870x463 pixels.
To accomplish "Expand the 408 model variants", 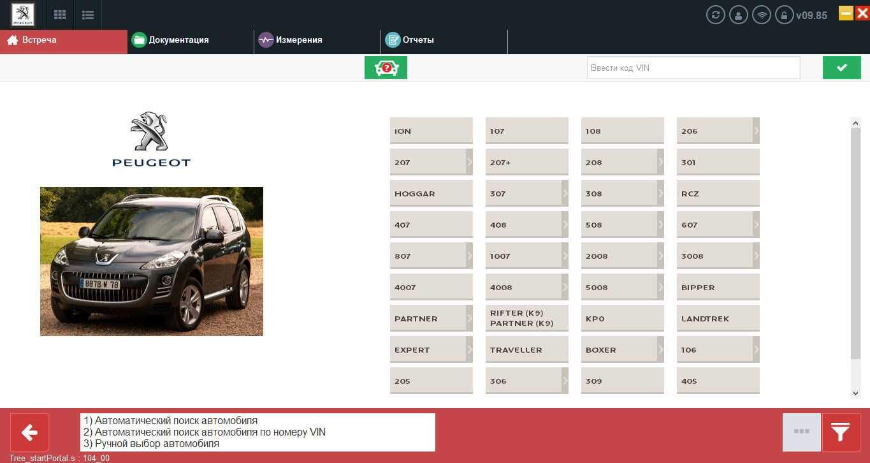I will (565, 224).
